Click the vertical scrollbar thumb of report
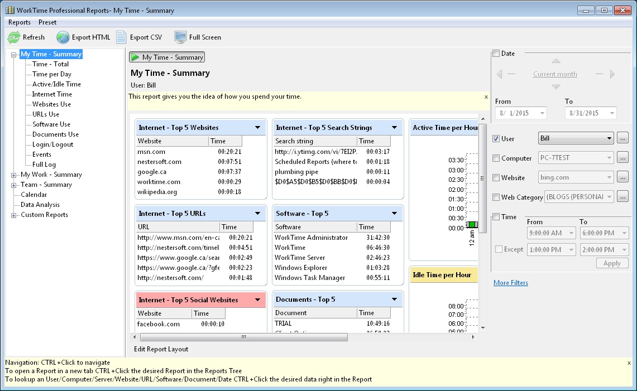637x391 pixels. point(482,178)
